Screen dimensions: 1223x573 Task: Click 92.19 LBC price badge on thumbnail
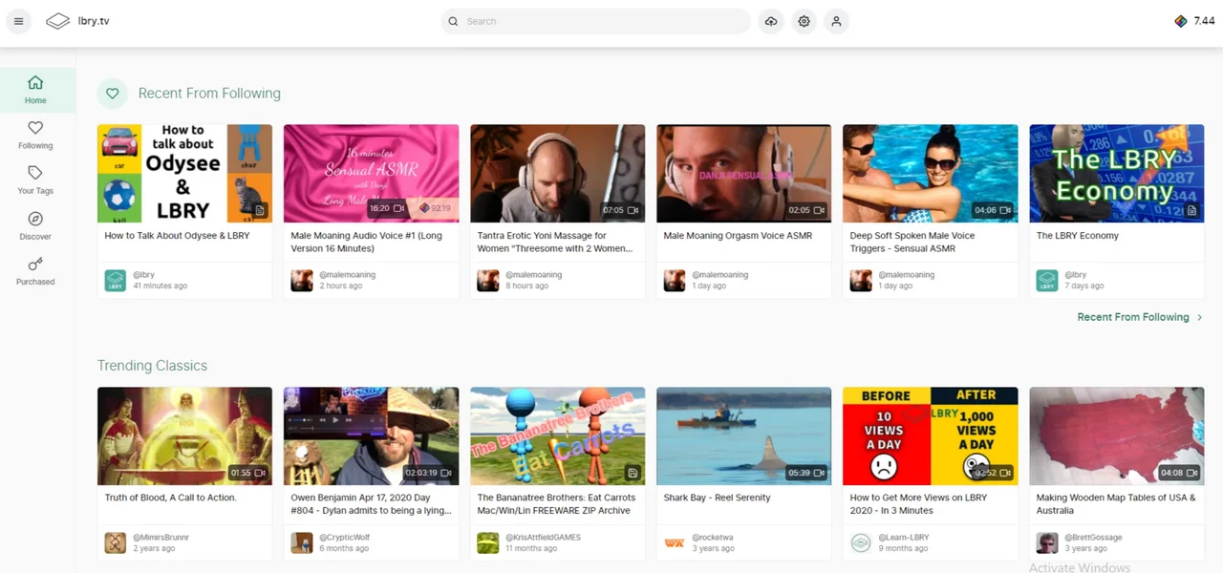(435, 208)
